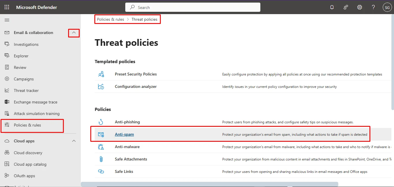Screen dimensions: 394x187
Task: Click the Cloud discovery binoculars icon
Action: point(7,152)
